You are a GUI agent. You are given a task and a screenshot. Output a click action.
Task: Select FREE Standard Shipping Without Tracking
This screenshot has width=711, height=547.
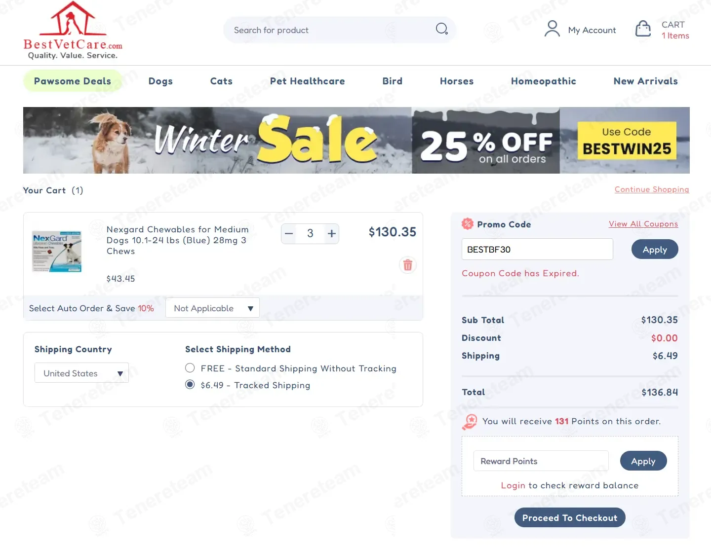(x=190, y=368)
